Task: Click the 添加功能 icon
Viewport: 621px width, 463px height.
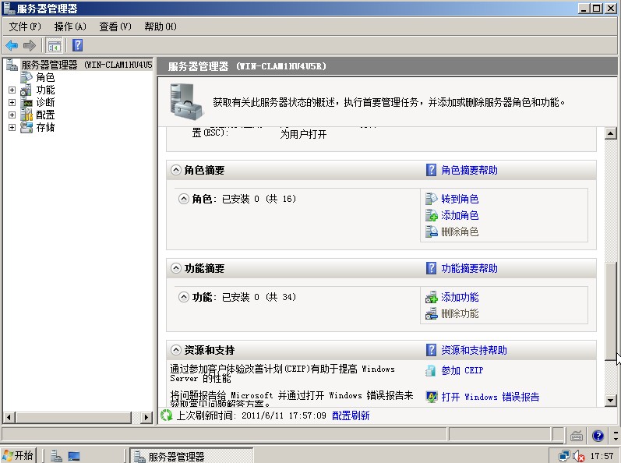Action: 431,297
